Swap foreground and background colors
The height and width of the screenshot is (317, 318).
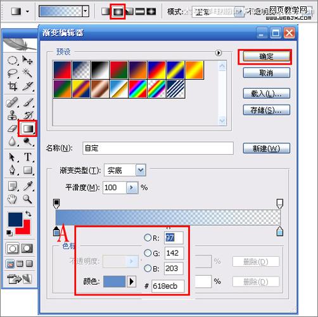[29, 214]
